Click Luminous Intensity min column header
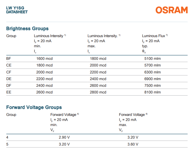The height and width of the screenshot is (165, 195). 50,44
